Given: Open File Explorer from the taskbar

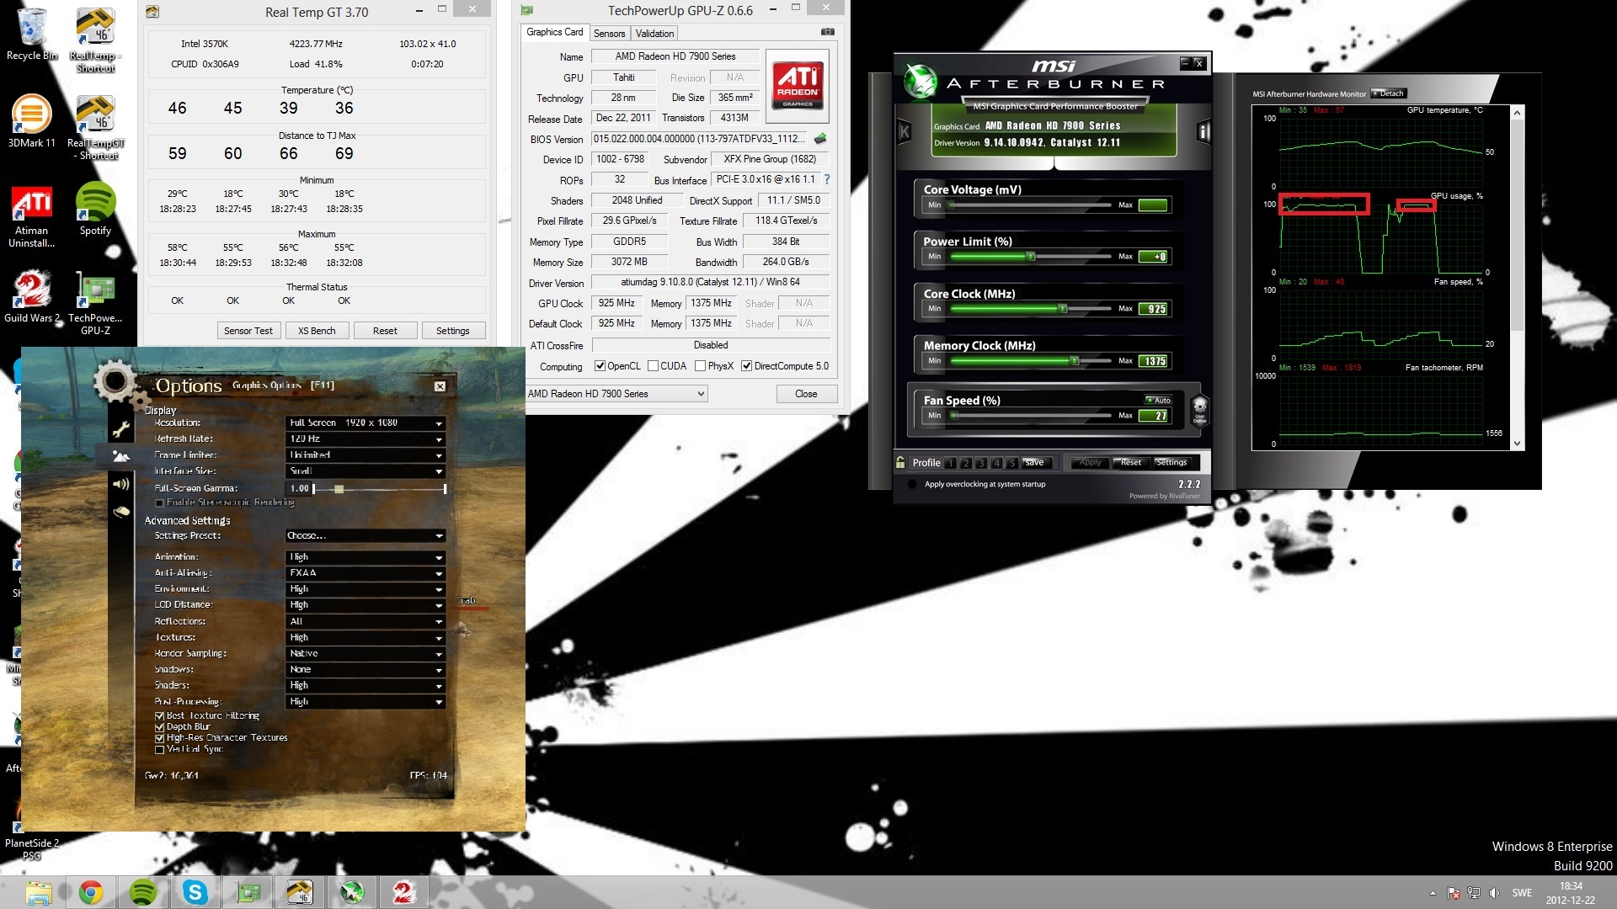Looking at the screenshot, I should click(x=38, y=892).
